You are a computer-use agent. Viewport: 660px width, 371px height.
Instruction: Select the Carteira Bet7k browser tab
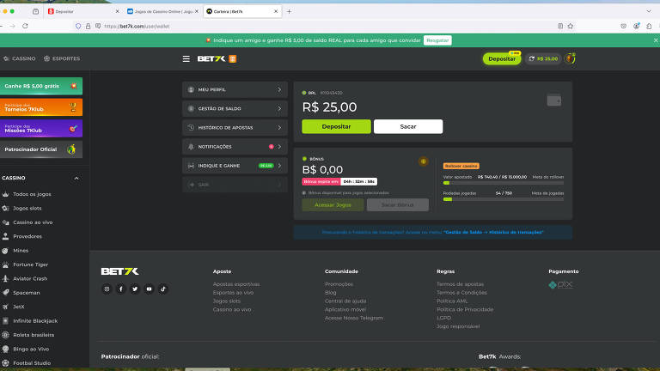(x=242, y=12)
